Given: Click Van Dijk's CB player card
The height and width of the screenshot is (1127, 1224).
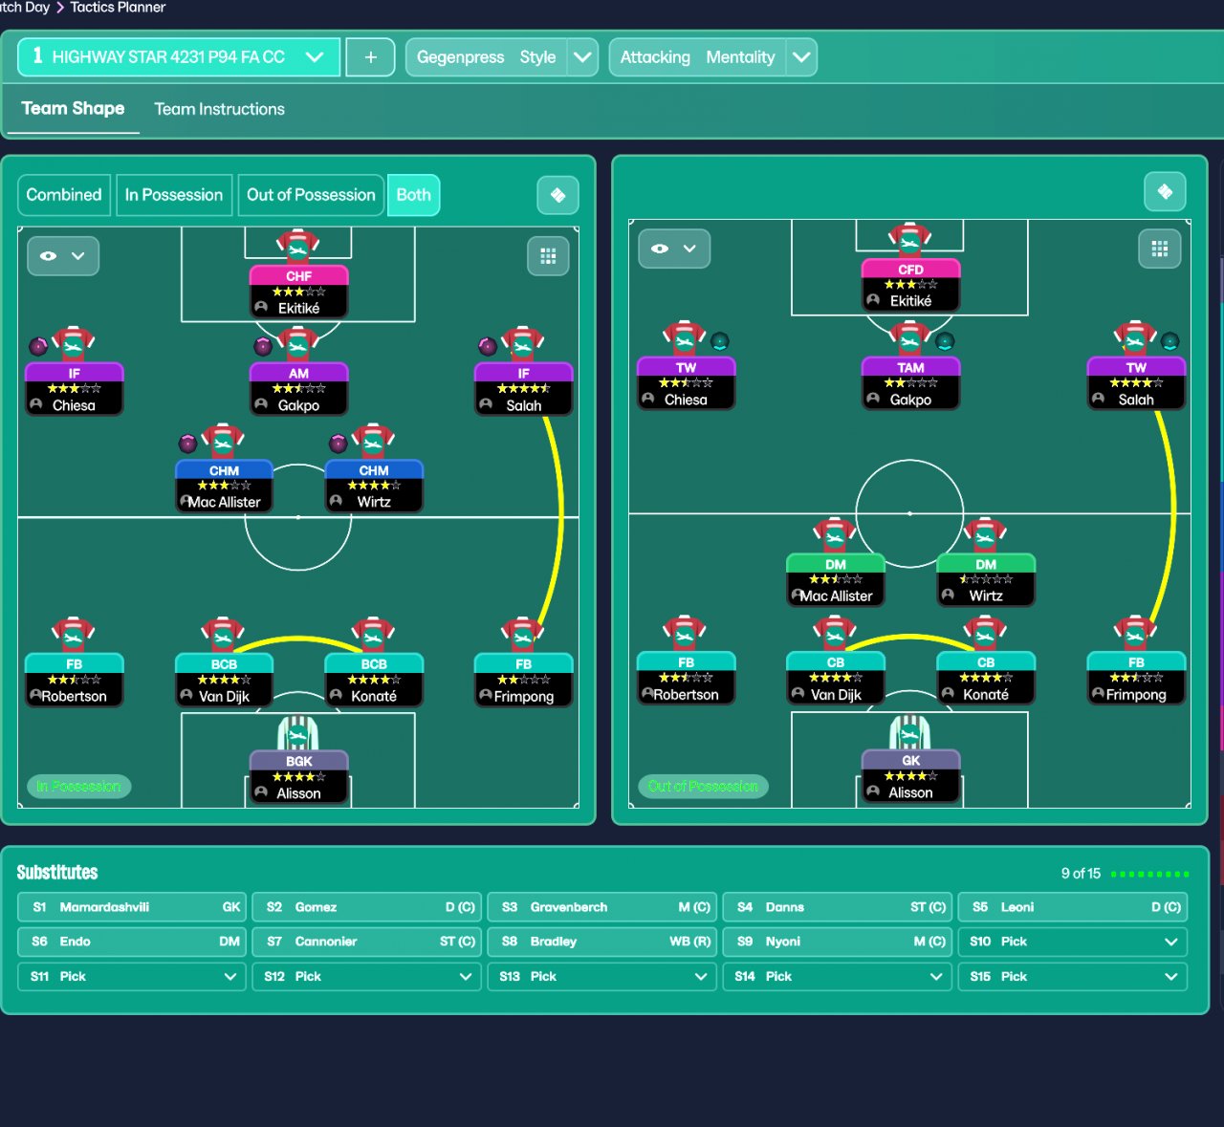Looking at the screenshot, I should [836, 679].
